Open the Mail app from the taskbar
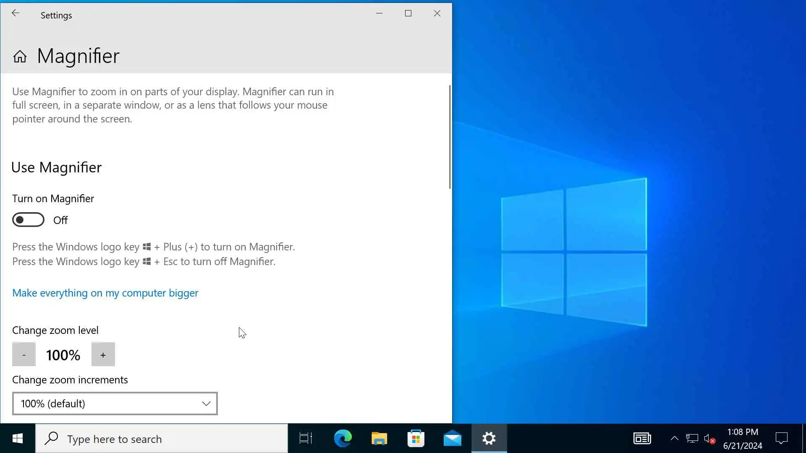Screen dimensions: 806x453 pos(452,439)
